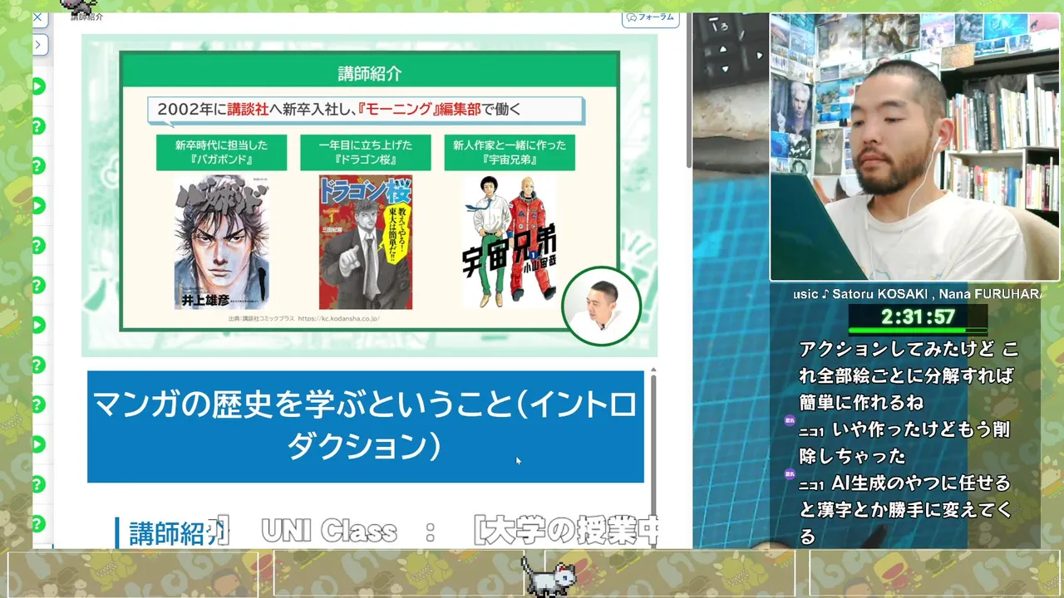Select the second play icon in the lesson list
Screen dimensions: 1064x598
(38, 206)
